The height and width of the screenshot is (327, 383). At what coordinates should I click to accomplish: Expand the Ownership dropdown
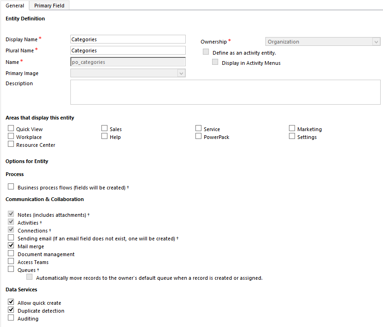(322, 42)
